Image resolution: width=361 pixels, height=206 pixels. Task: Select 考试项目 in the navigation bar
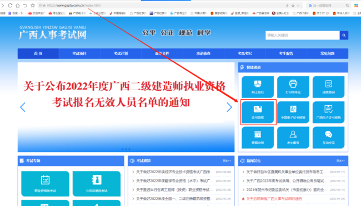(x=79, y=53)
